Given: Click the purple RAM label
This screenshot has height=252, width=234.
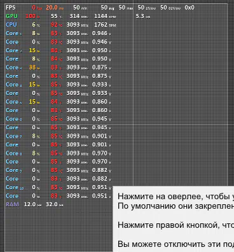Looking at the screenshot, I should (x=13, y=204).
